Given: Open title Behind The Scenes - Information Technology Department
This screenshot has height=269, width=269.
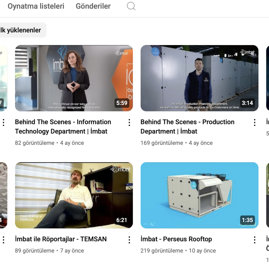Looking at the screenshot, I should [63, 127].
